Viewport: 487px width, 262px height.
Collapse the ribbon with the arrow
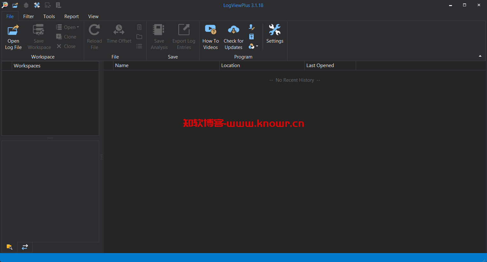point(480,56)
